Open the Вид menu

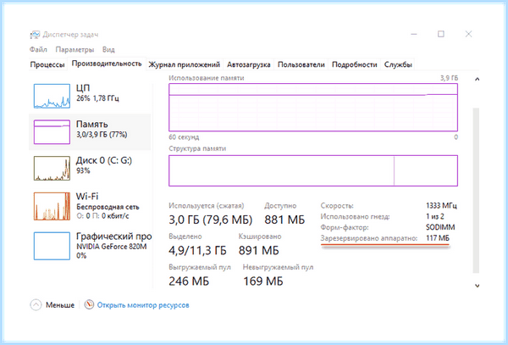[x=108, y=50]
